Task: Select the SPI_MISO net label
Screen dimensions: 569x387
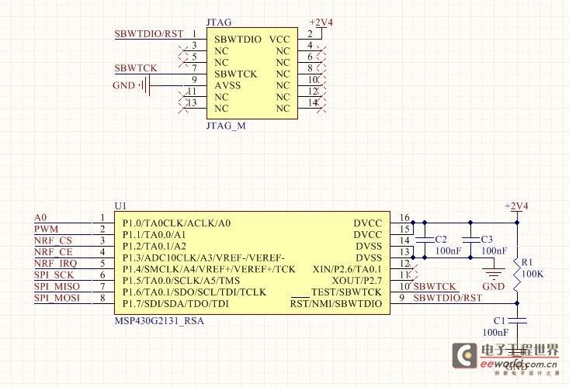Action: coord(57,286)
